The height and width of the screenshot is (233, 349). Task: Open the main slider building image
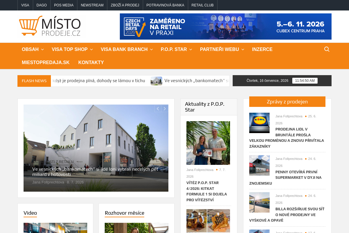point(96,148)
